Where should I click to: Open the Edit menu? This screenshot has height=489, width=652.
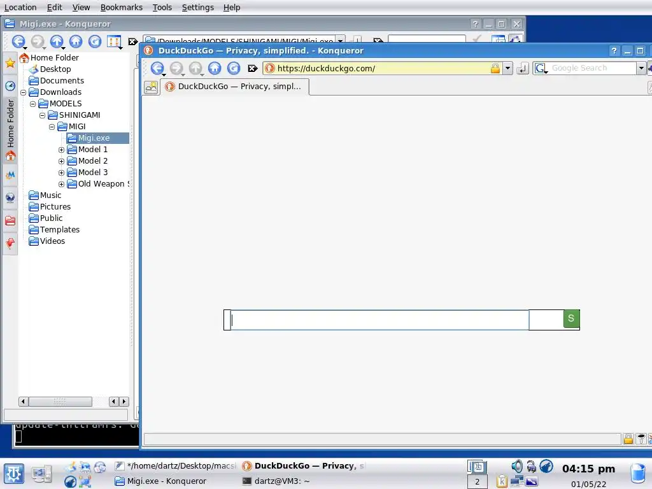coord(55,8)
